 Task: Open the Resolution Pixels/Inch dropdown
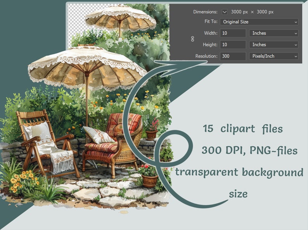(274, 56)
